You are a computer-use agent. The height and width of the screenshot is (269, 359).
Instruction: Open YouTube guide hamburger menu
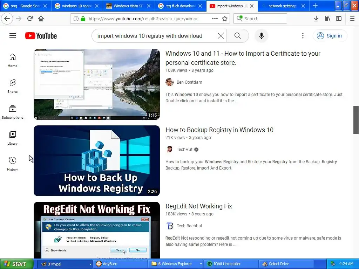click(x=13, y=36)
